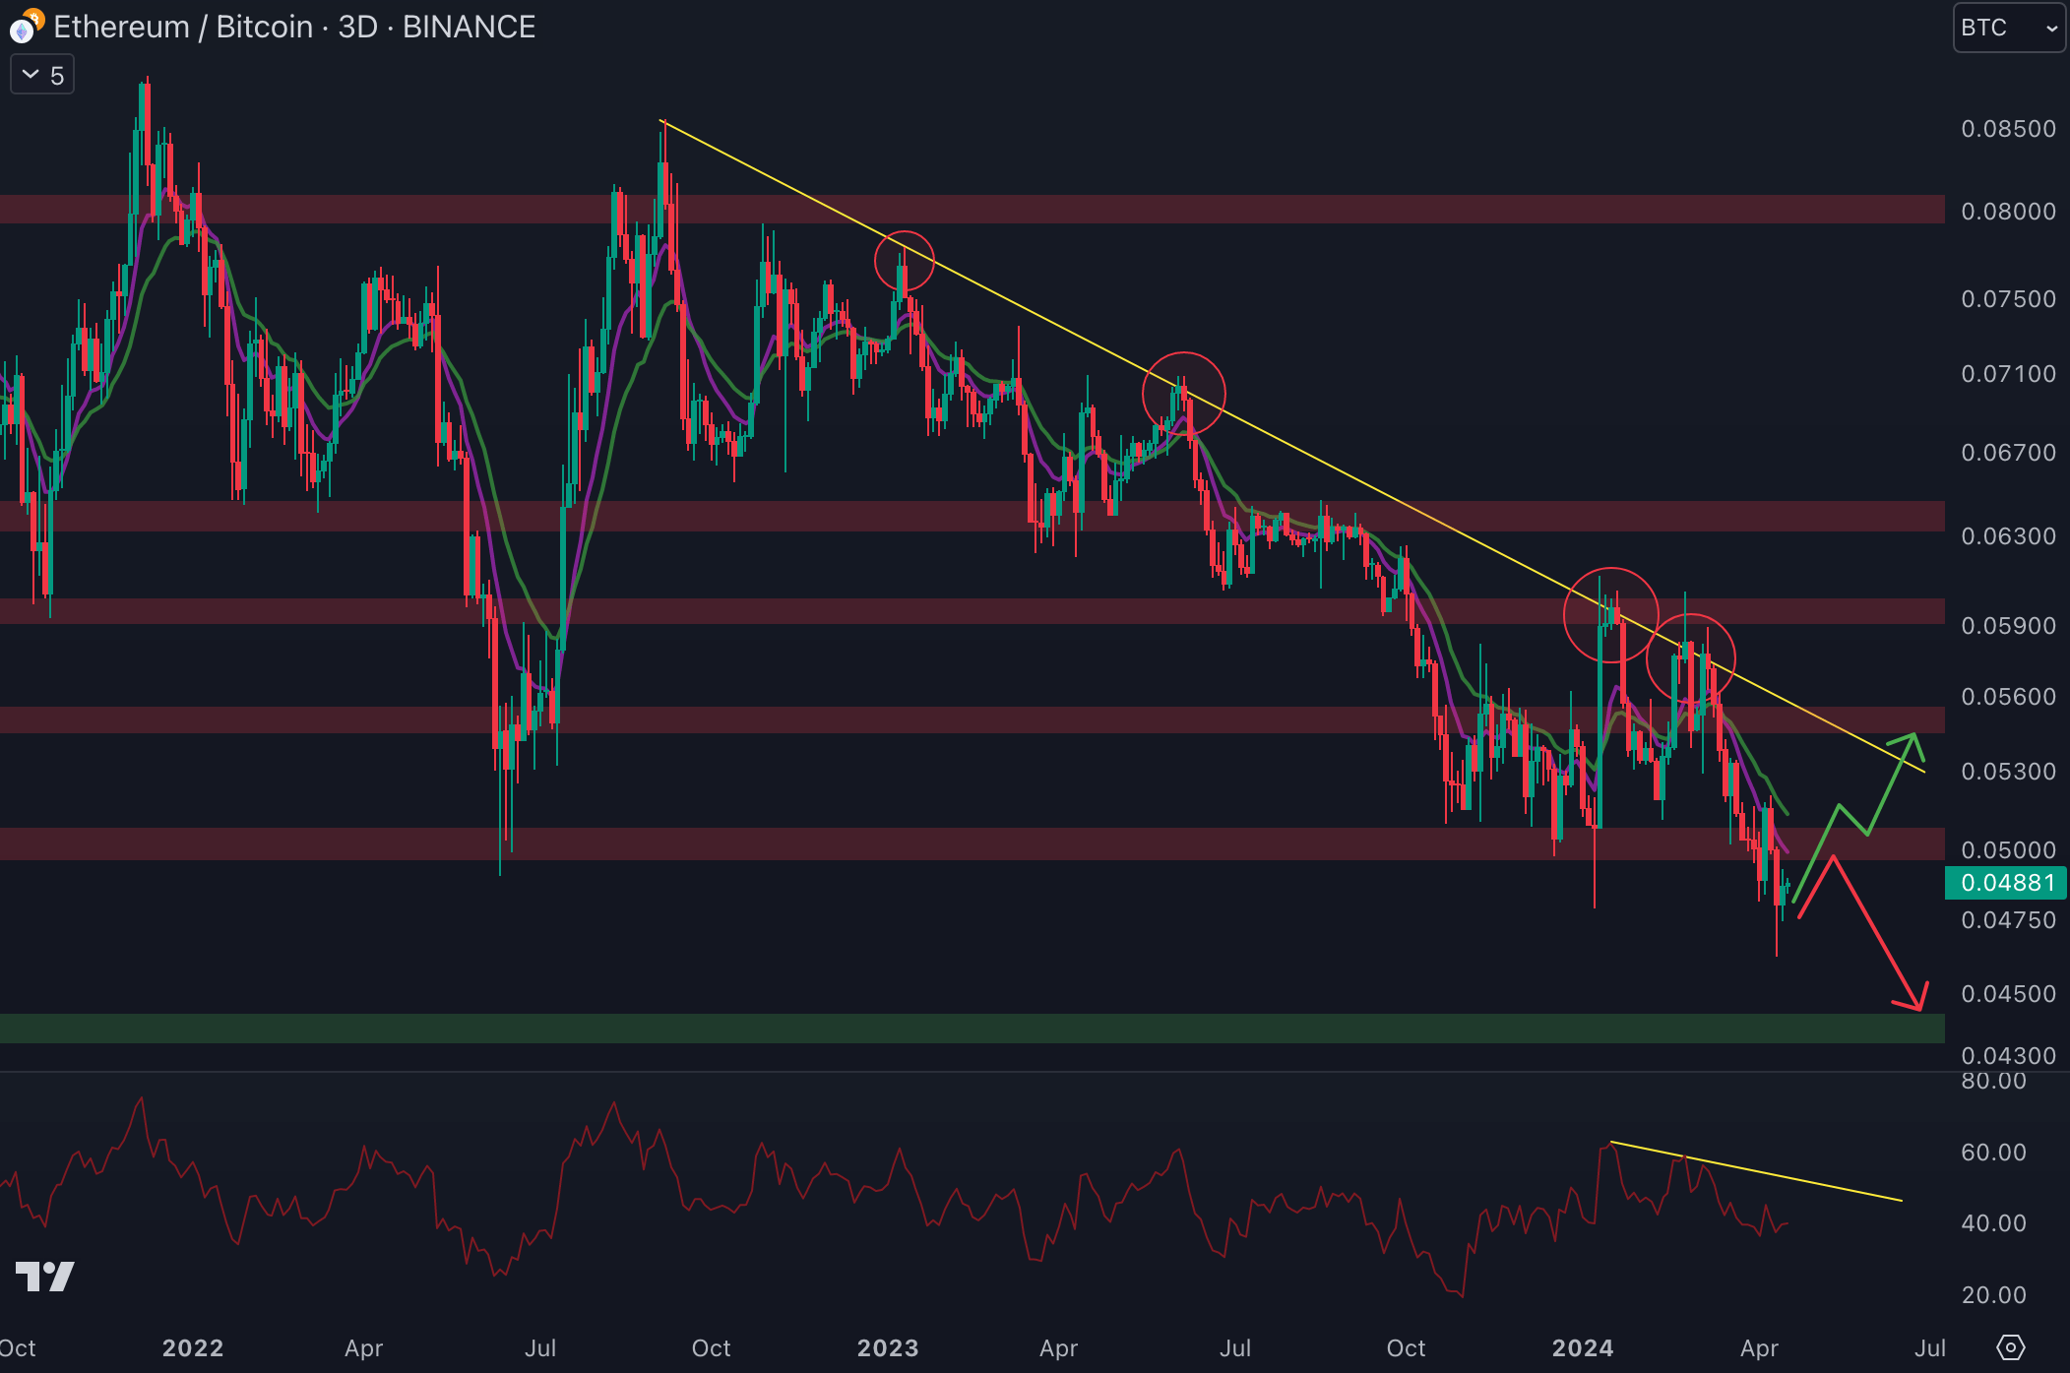Expand the collapsed indicators legend showing 5
Viewport: 2070px width, 1373px height.
click(x=42, y=76)
